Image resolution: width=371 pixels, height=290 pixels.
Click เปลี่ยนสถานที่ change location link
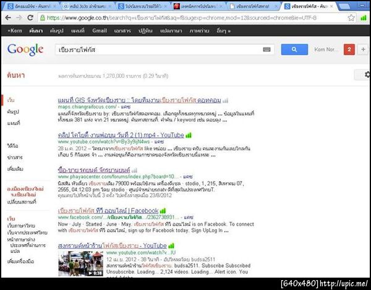22,202
